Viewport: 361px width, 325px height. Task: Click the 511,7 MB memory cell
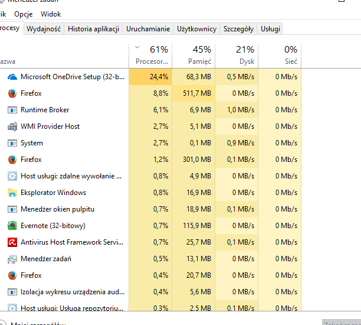pos(193,93)
